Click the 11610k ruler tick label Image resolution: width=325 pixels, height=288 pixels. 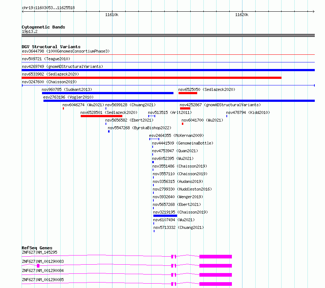tap(112, 15)
